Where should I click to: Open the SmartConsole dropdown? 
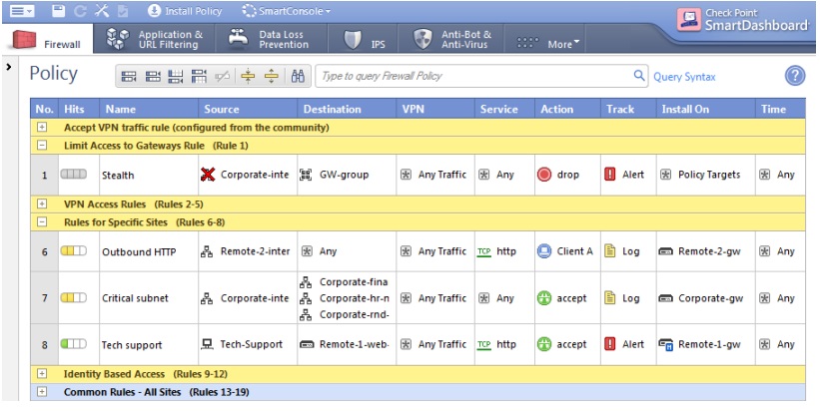pyautogui.click(x=286, y=11)
